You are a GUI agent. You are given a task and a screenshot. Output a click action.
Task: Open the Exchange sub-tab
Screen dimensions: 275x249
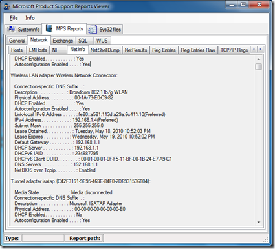(63, 41)
